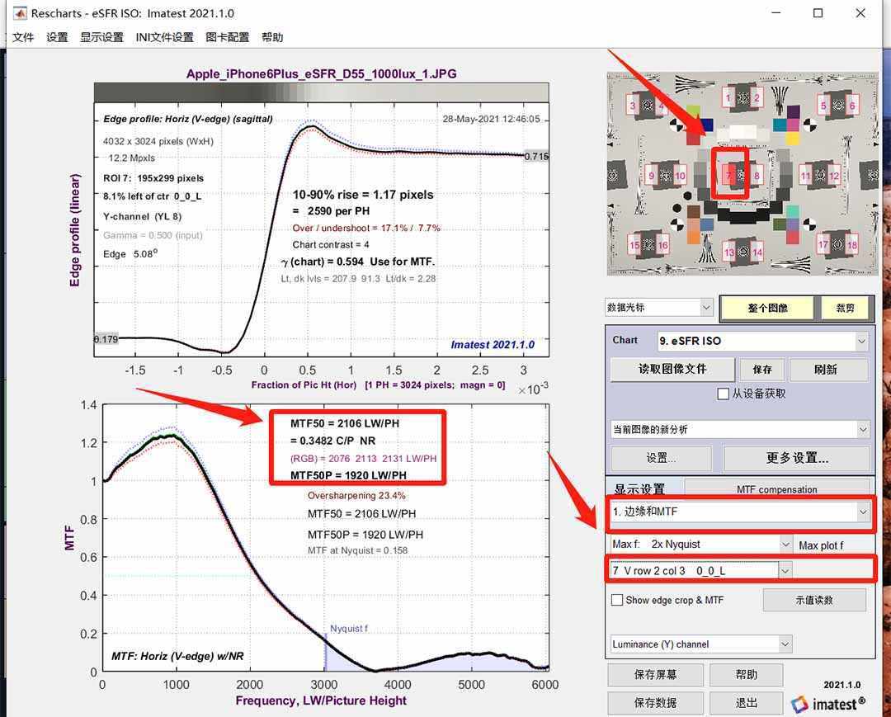The image size is (891, 717).
Task: Click the MTF compensation button
Action: point(777,488)
